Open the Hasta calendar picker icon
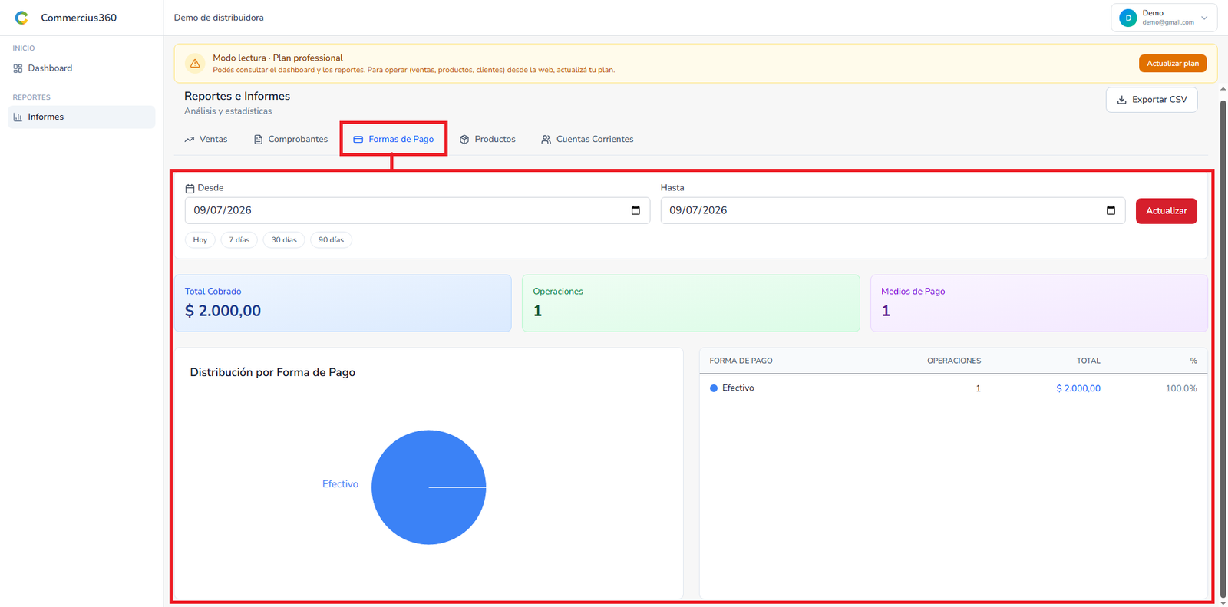This screenshot has width=1228, height=607. pyautogui.click(x=1111, y=210)
